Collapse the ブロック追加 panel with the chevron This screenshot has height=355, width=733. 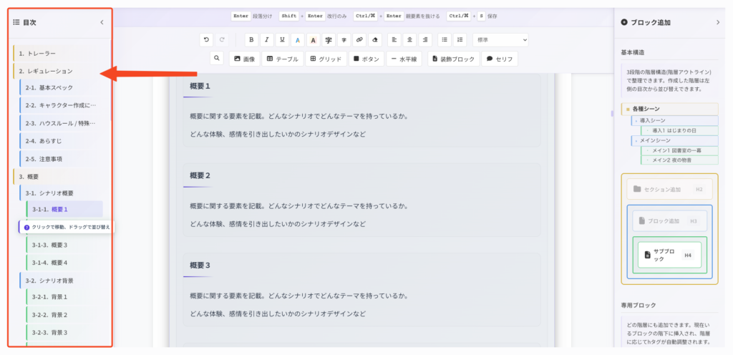click(x=718, y=22)
